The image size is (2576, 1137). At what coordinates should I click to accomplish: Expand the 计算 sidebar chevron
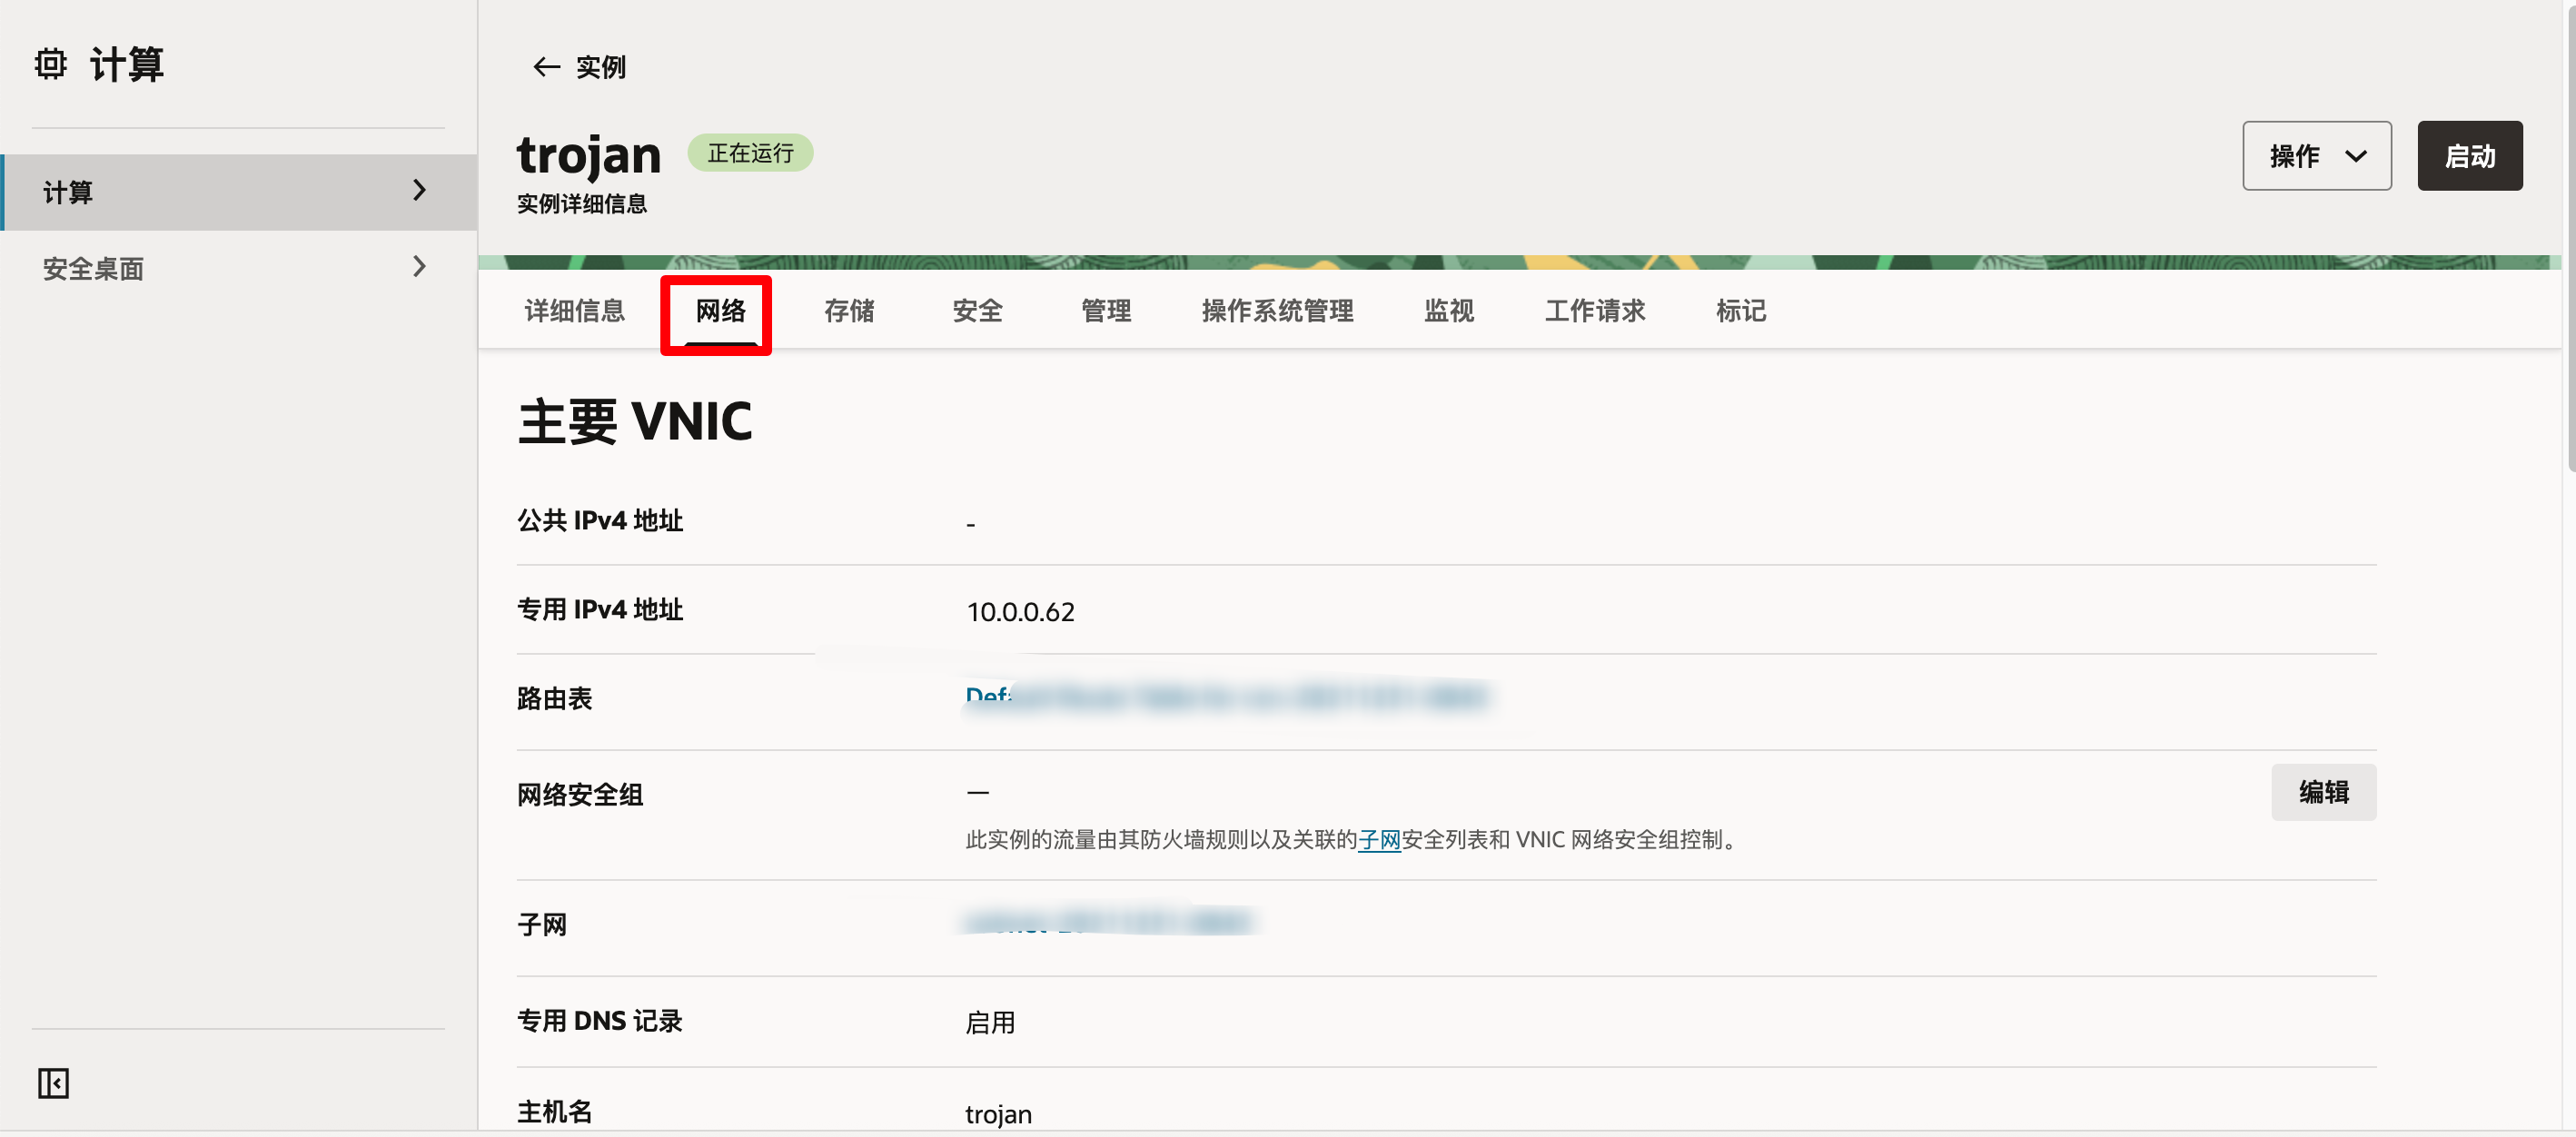coord(419,190)
